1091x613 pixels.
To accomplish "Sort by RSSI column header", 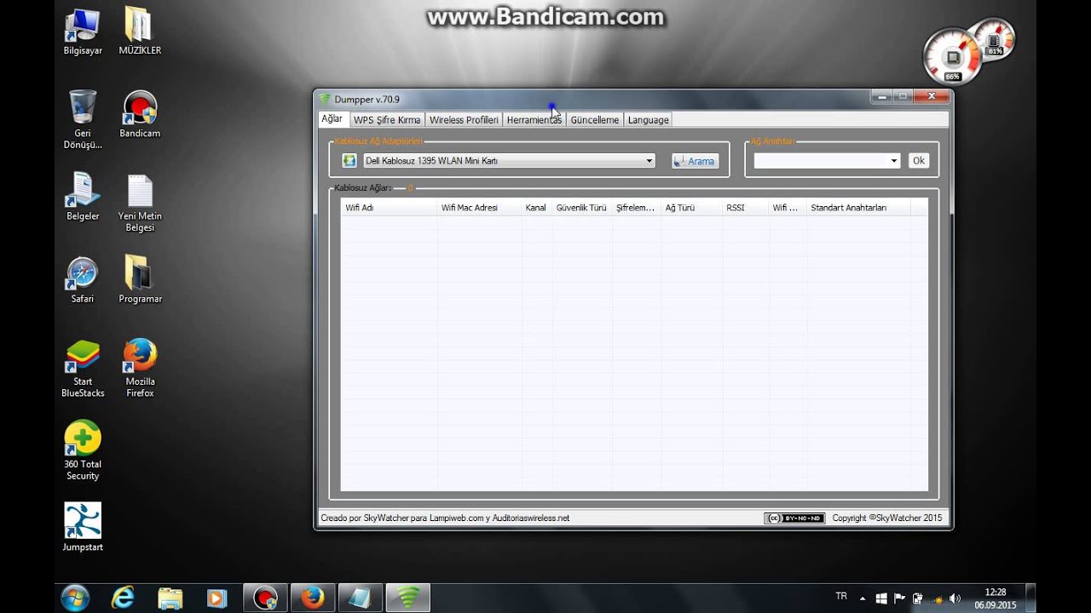I will pyautogui.click(x=745, y=208).
